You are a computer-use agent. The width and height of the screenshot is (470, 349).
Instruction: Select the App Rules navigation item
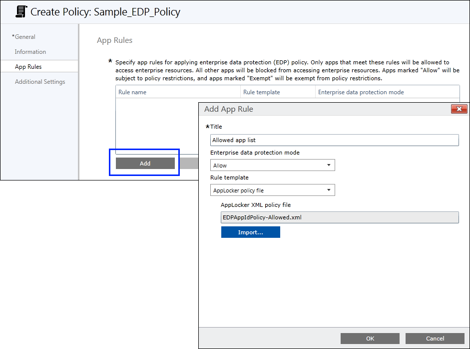coord(28,67)
